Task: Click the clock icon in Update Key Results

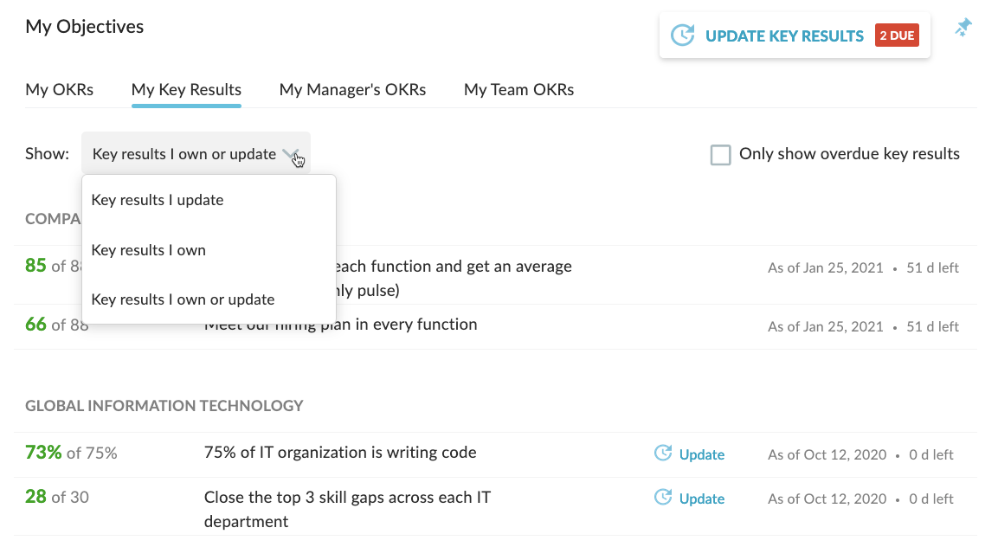Action: [x=683, y=35]
